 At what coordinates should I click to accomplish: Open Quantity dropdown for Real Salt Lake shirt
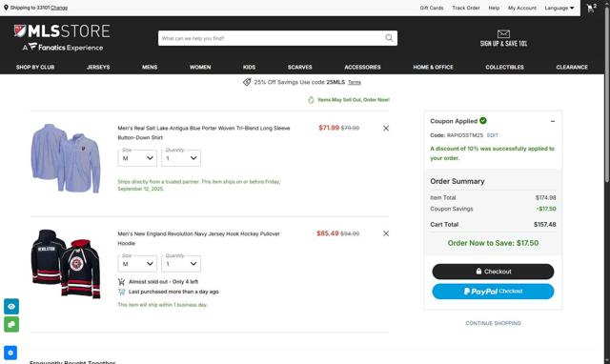[x=181, y=158]
